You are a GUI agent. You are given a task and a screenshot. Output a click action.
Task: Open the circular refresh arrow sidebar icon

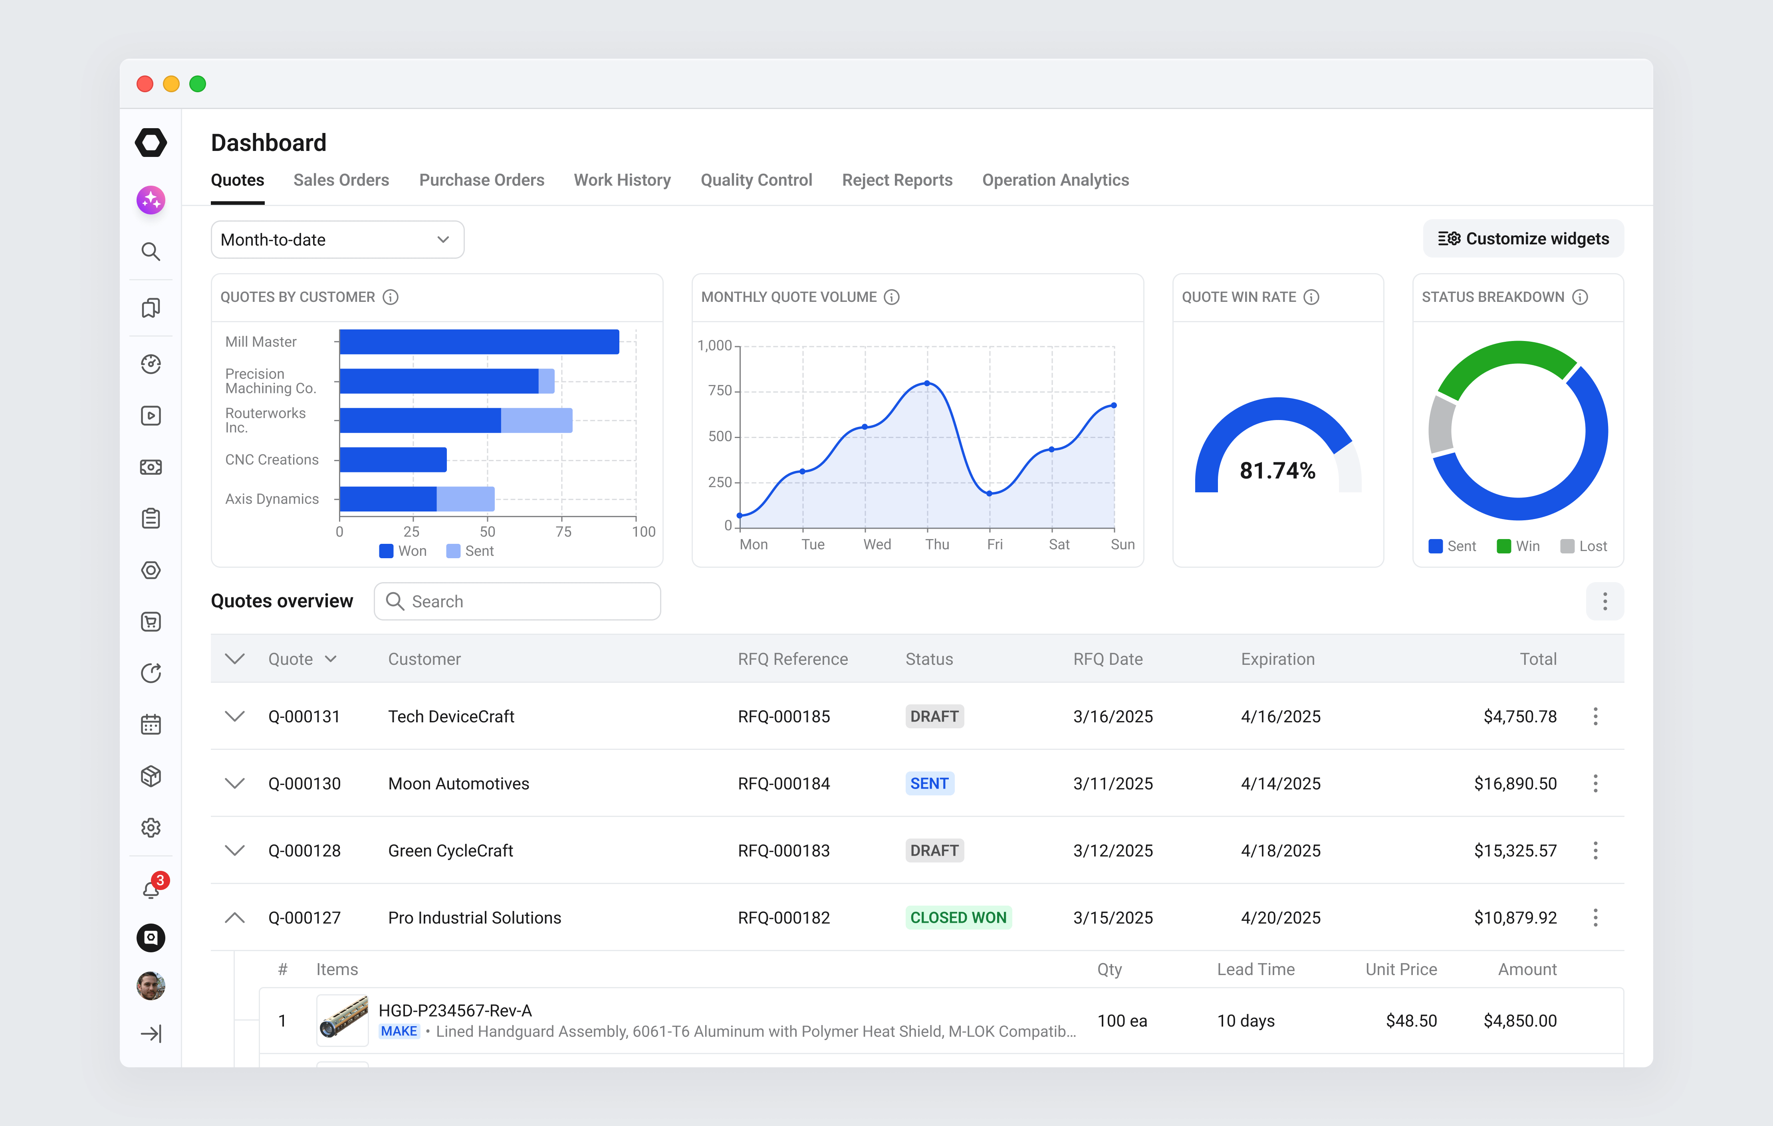(x=151, y=673)
